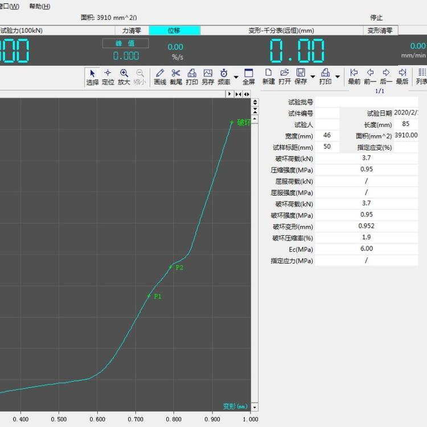Screen dimensions: 427x427
Task: Choose the 画线 draw line tool
Action: click(160, 77)
